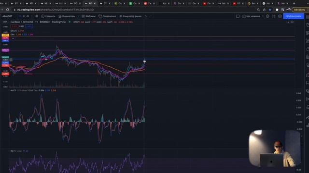Click the purple 1.517 price label
The image size is (309, 173).
tap(5, 50)
